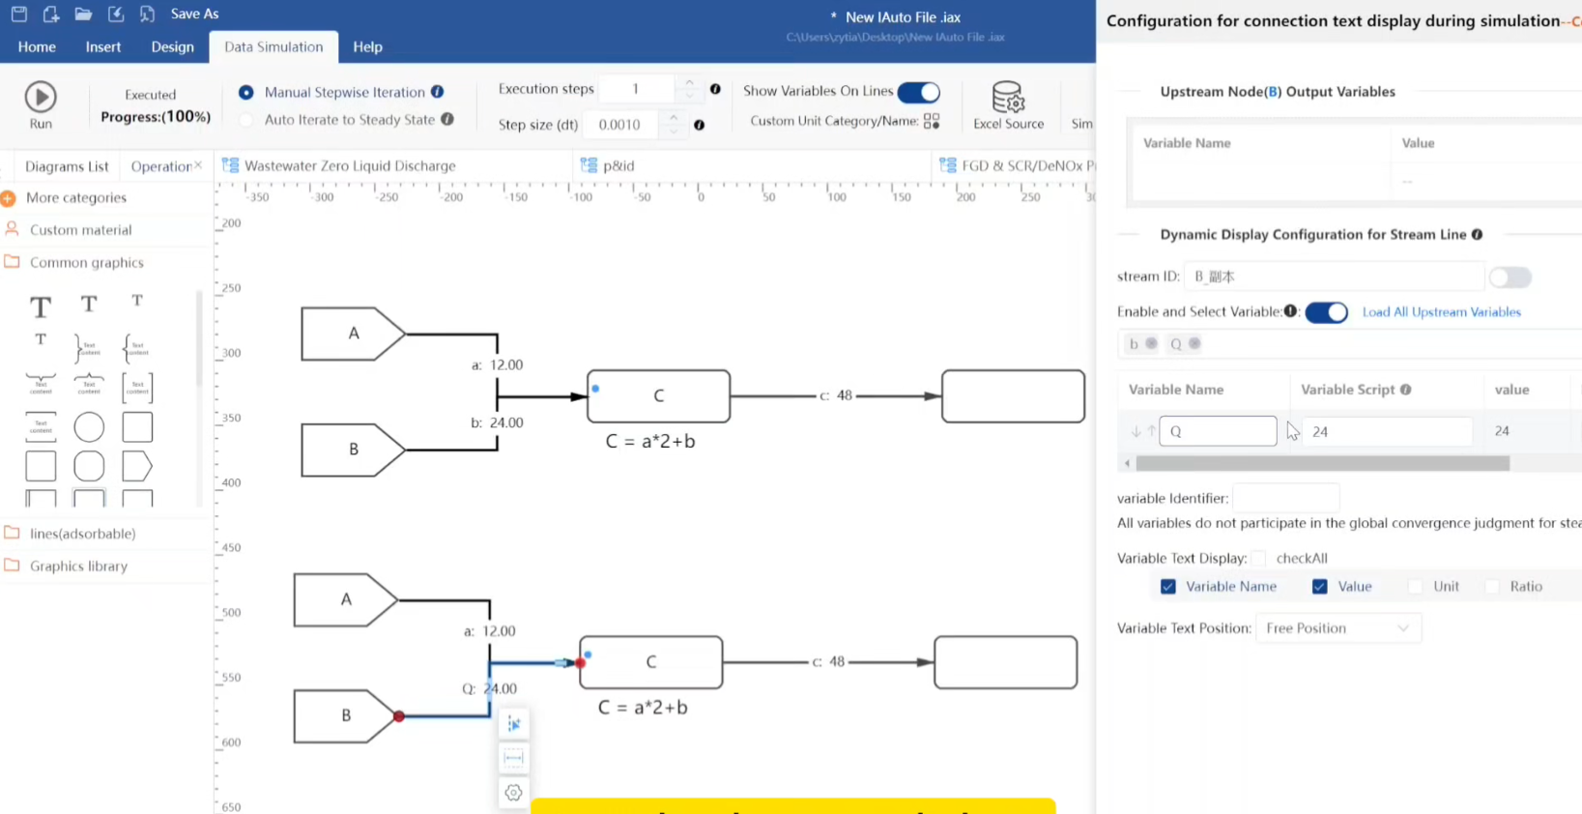This screenshot has height=814, width=1582.
Task: Enable the Unit display checkbox
Action: [x=1416, y=587]
